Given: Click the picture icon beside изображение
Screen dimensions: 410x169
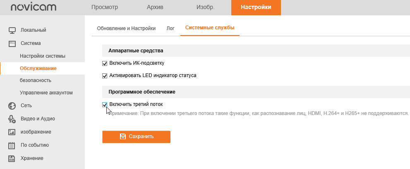Looking at the screenshot, I should tap(12, 132).
